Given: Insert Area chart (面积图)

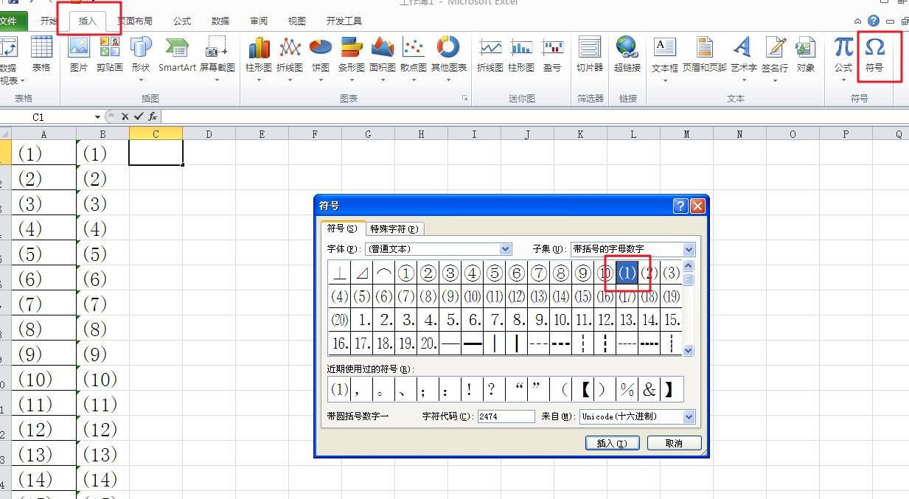Looking at the screenshot, I should pos(383,58).
